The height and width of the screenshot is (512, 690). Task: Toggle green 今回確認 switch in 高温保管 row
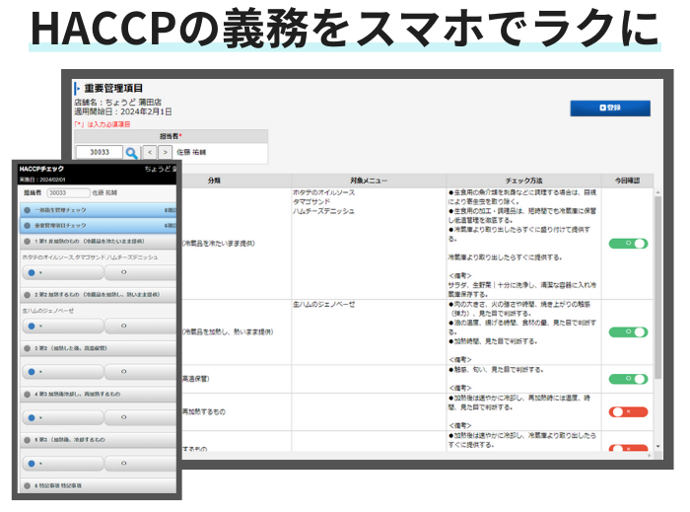pyautogui.click(x=628, y=379)
